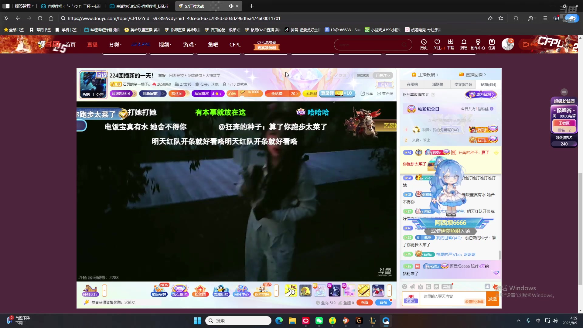Open 鱼吧 in top navigation
583x328 pixels.
click(213, 45)
